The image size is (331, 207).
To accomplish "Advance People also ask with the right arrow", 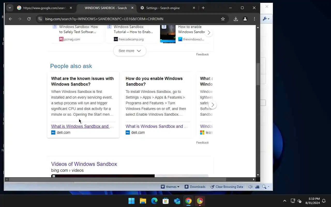I will coord(213,105).
